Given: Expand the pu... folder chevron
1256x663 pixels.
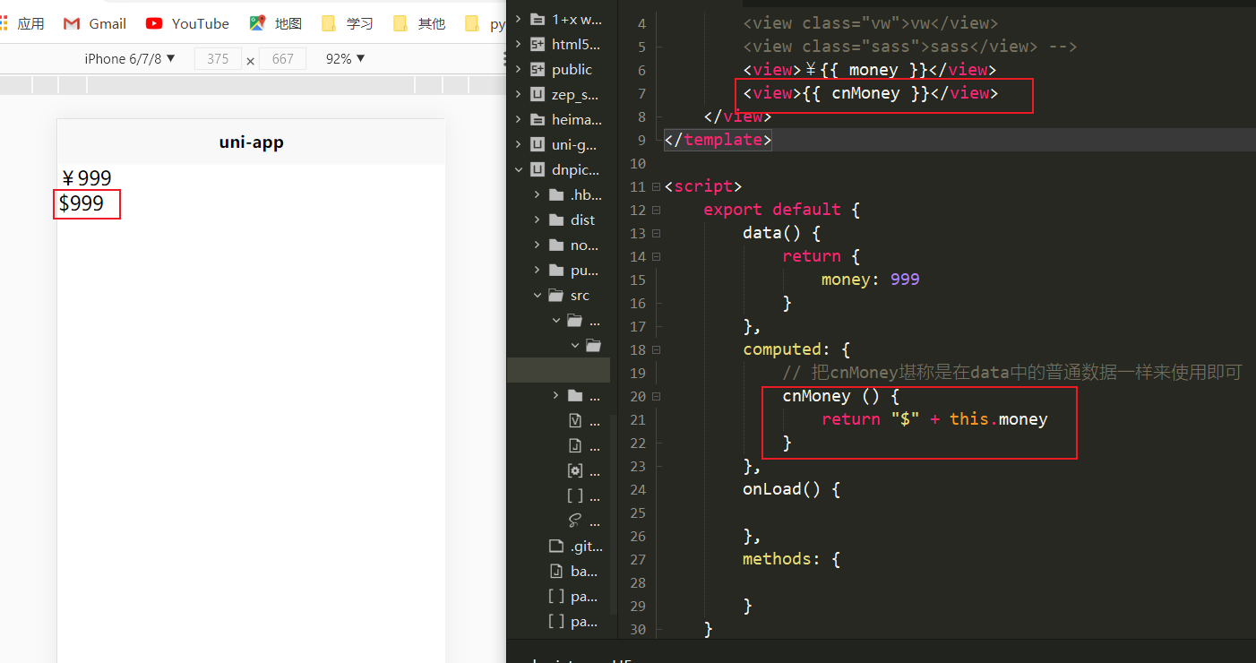Looking at the screenshot, I should point(537,270).
